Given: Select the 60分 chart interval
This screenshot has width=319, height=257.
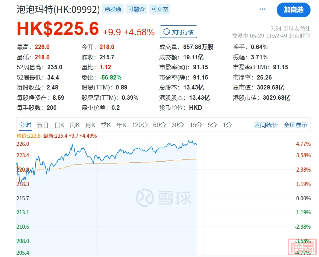Looking at the screenshot, I should [x=160, y=125].
